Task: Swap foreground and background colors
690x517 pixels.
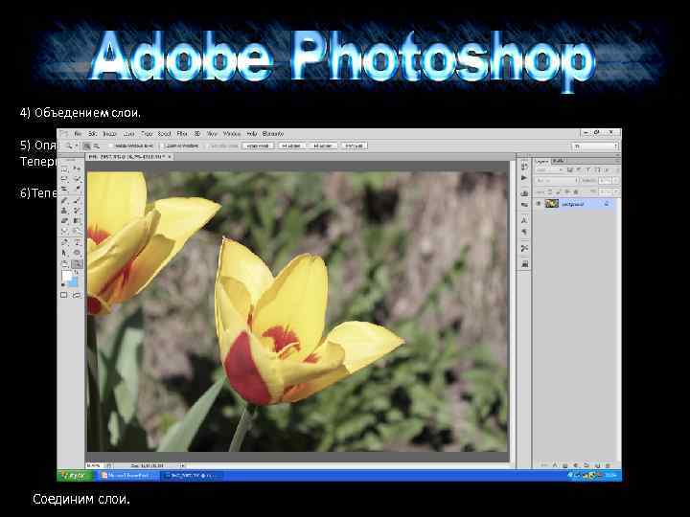Action: pos(76,272)
